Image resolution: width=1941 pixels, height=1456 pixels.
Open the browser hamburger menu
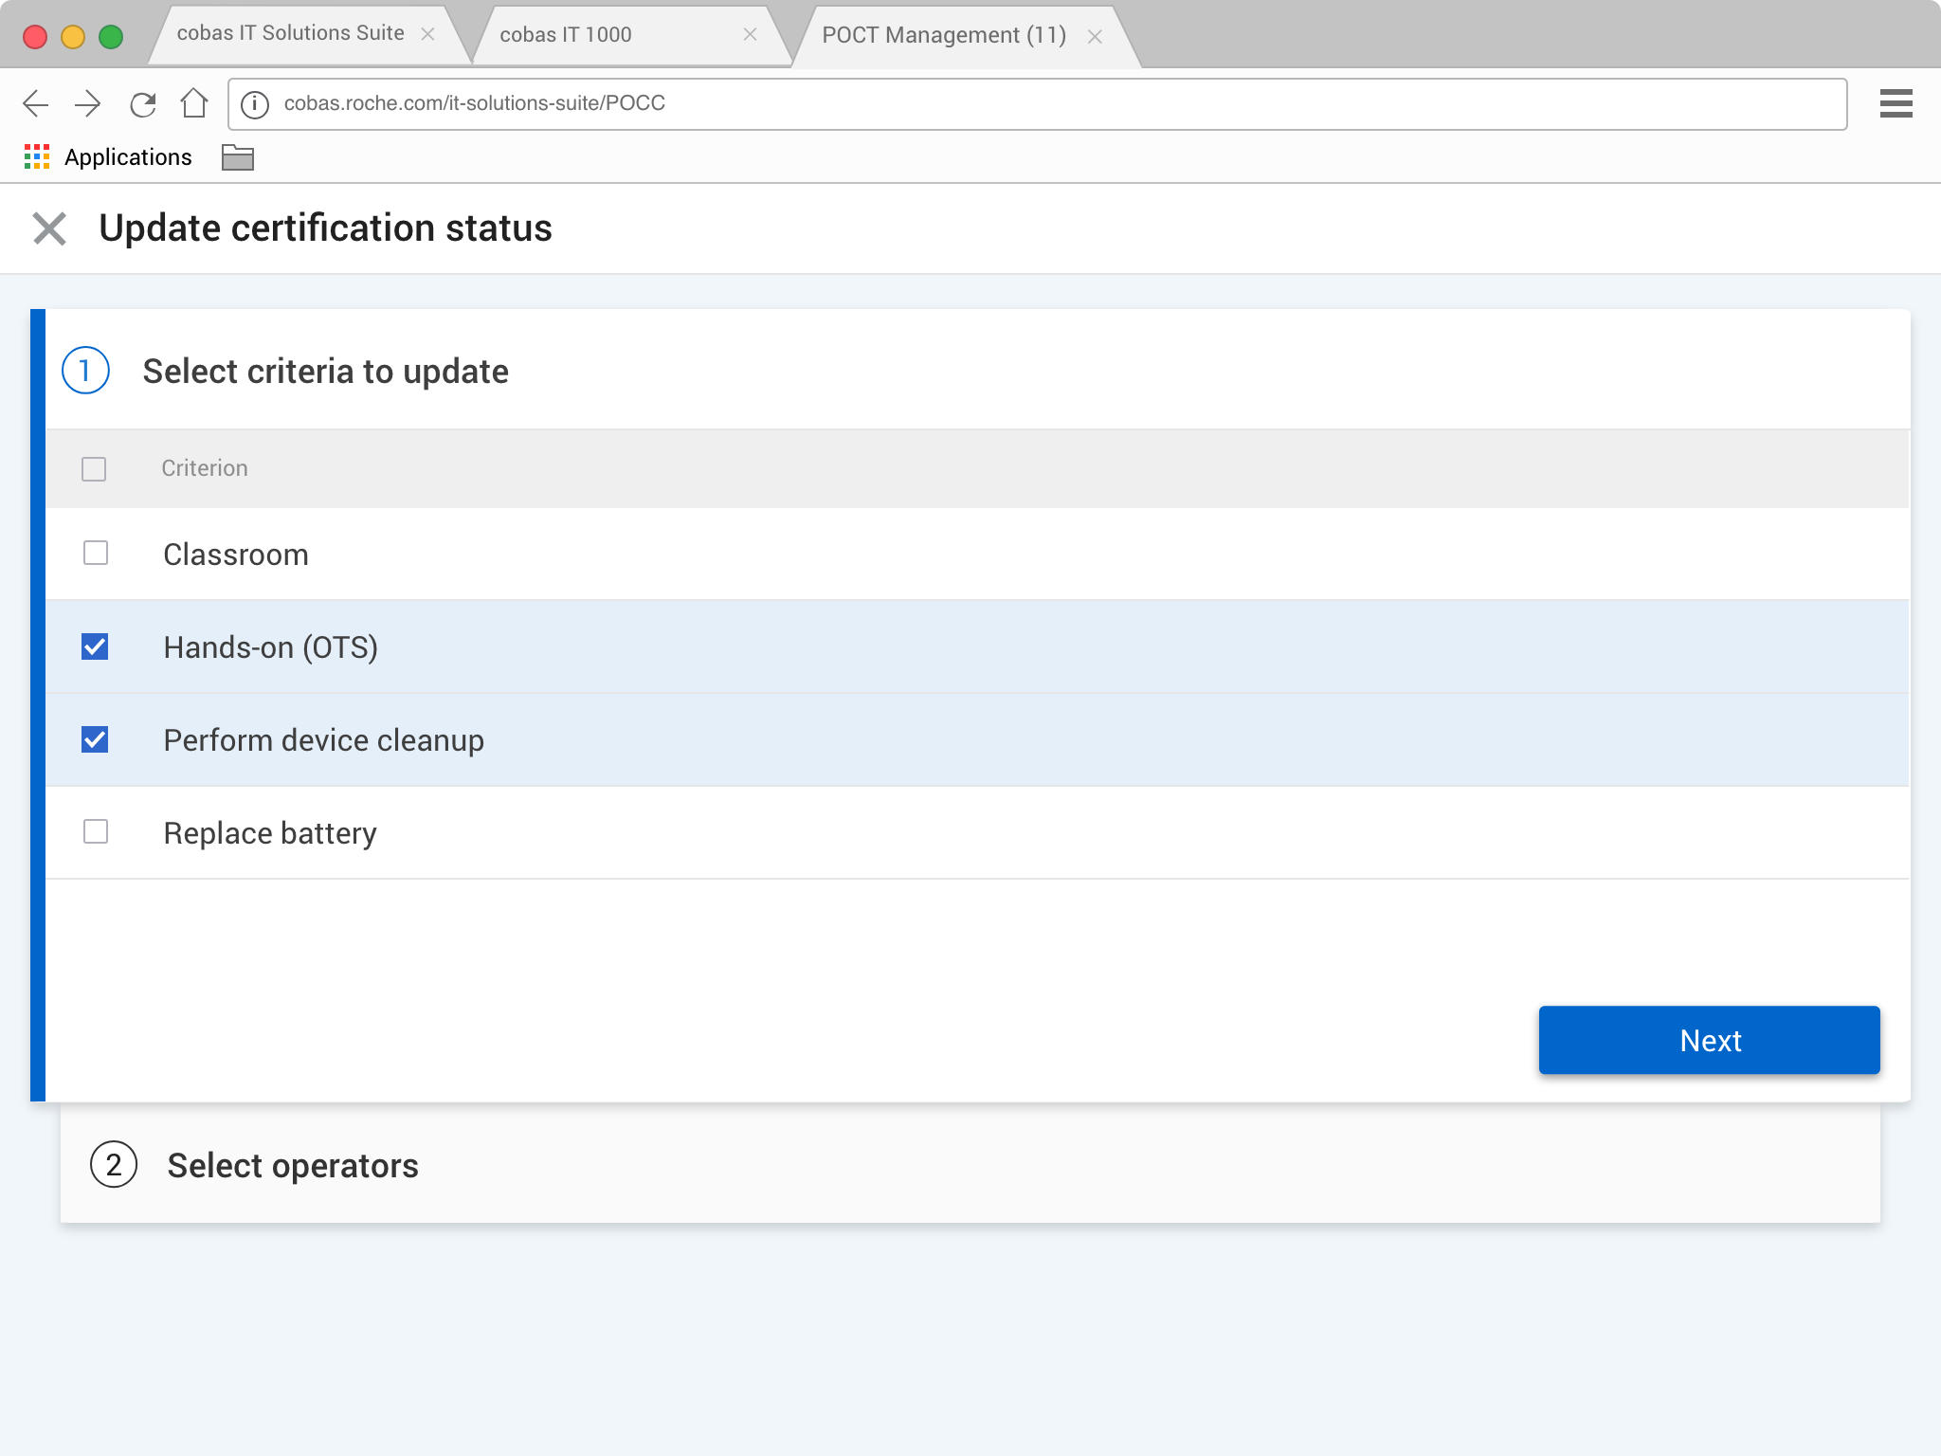(x=1896, y=103)
